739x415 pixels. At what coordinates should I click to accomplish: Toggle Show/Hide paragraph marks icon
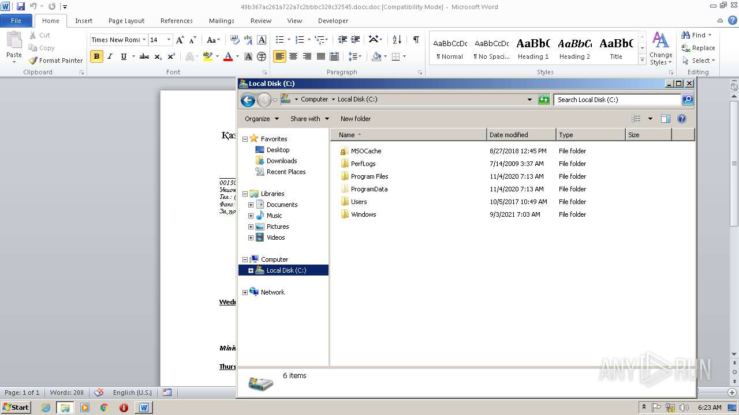[x=416, y=40]
